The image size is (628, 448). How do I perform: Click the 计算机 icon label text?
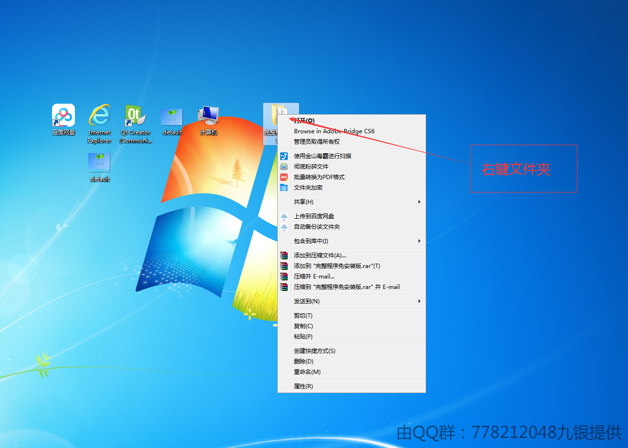click(209, 132)
